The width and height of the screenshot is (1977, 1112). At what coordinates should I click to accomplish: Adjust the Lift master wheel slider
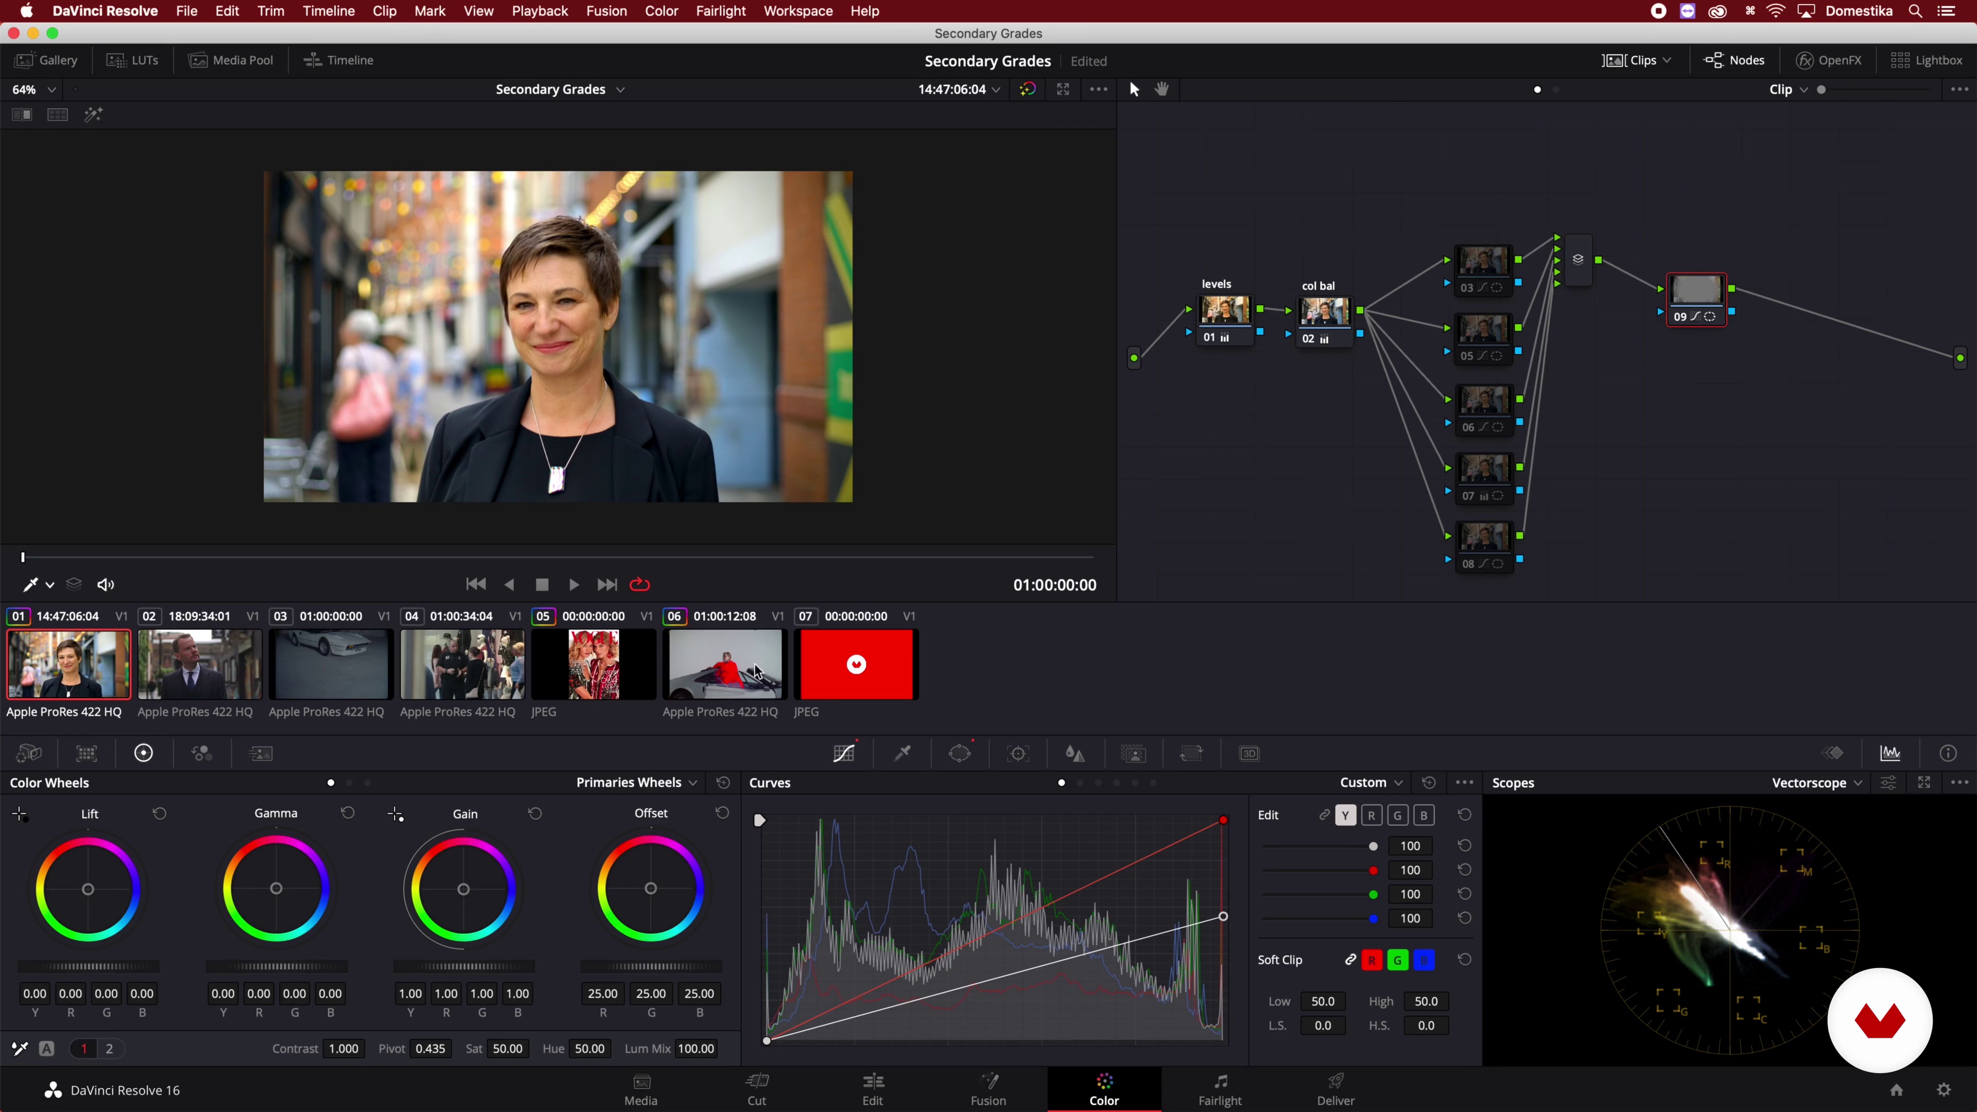click(x=88, y=967)
